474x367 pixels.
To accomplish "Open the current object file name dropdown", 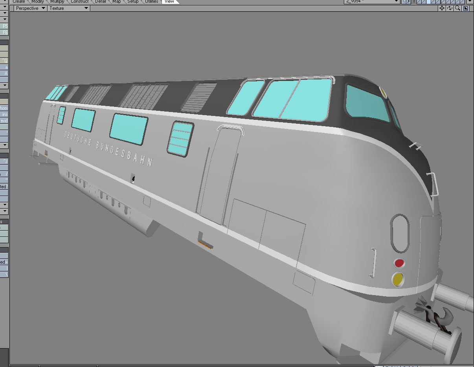I will click(372, 2).
